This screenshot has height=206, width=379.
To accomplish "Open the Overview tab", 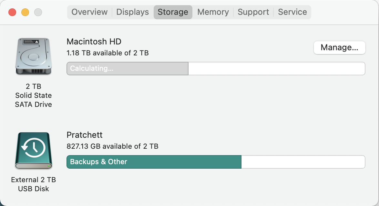I will pos(89,12).
